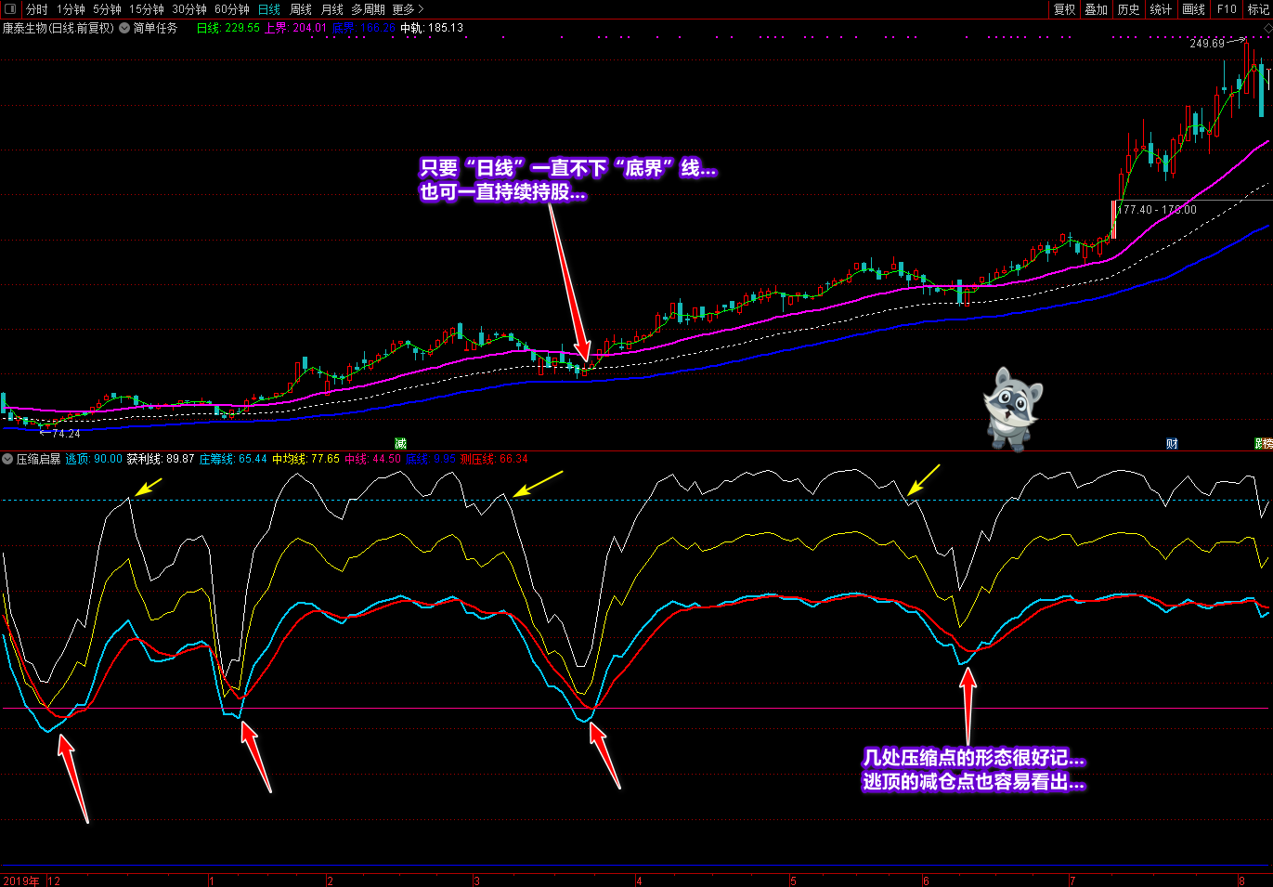The height and width of the screenshot is (887, 1273).
Task: Click 康泰生物(日线.前复权) title text
Action: pyautogui.click(x=58, y=28)
